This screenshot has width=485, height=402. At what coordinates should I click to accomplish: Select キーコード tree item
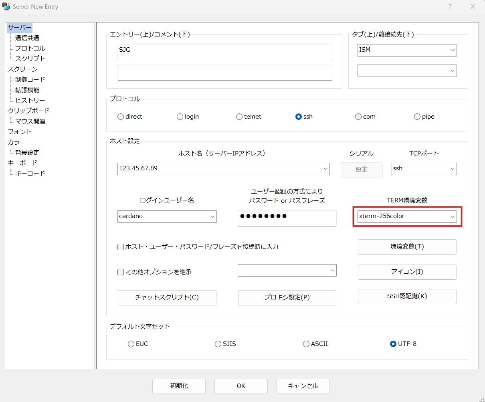[x=30, y=173]
